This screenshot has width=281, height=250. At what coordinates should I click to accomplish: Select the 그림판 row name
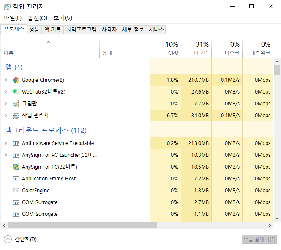click(30, 104)
